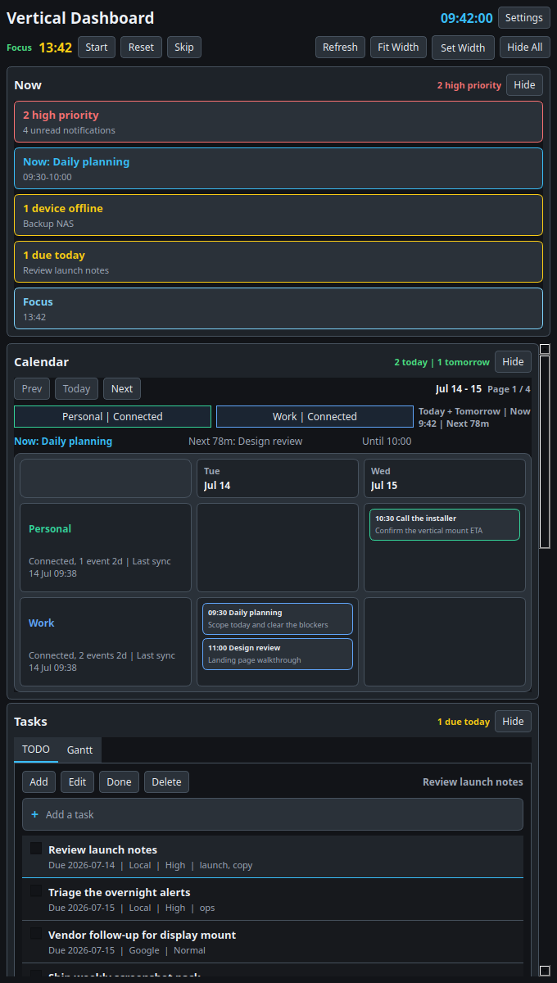Viewport: 557px width, 983px height.
Task: Hide the Calendar panel
Action: pyautogui.click(x=513, y=362)
